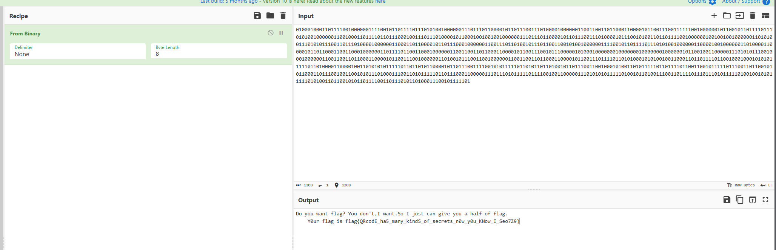
Task: Replace input with output
Action: pos(752,200)
